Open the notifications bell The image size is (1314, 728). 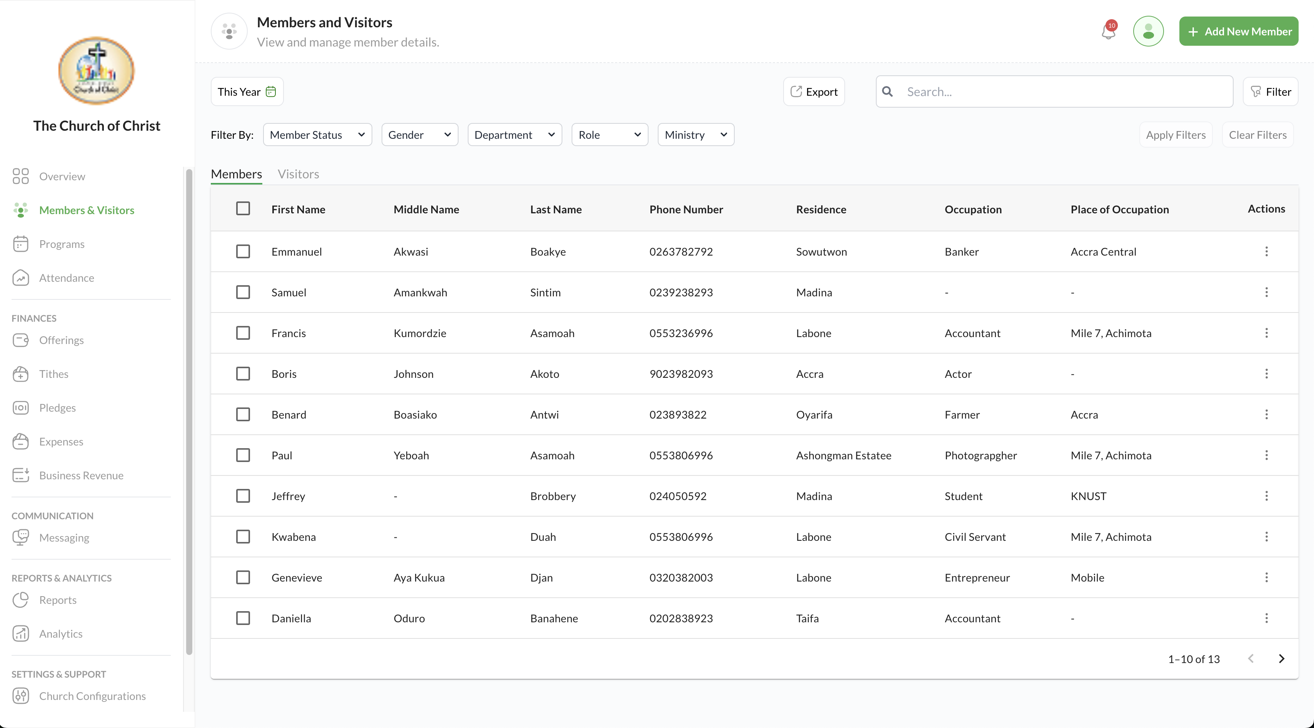pos(1109,31)
